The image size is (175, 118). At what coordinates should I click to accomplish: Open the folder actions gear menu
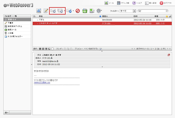point(7,112)
